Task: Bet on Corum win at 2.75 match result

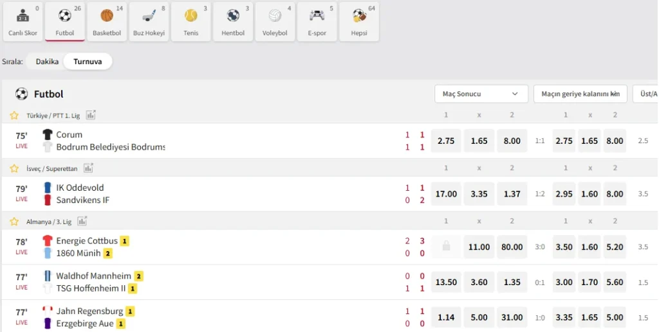Action: (446, 141)
